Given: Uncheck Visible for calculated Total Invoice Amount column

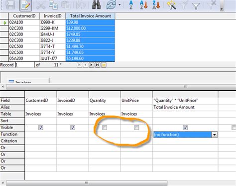Looking at the screenshot, I should (185, 128).
